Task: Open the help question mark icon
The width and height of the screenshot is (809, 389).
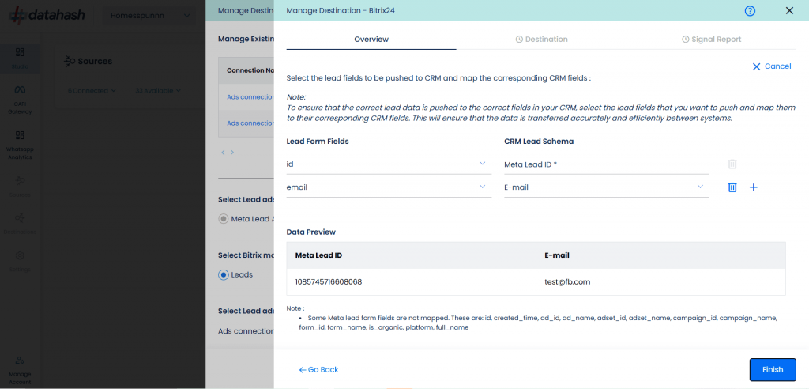Action: coord(751,11)
